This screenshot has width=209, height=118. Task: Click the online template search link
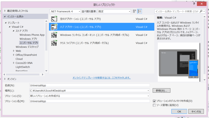(x=102, y=78)
